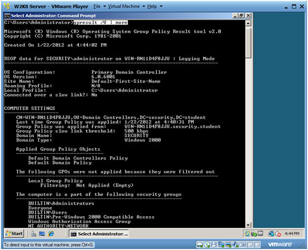308x250 pixels.
Task: Click the network connection tray icon
Action: 271,233
